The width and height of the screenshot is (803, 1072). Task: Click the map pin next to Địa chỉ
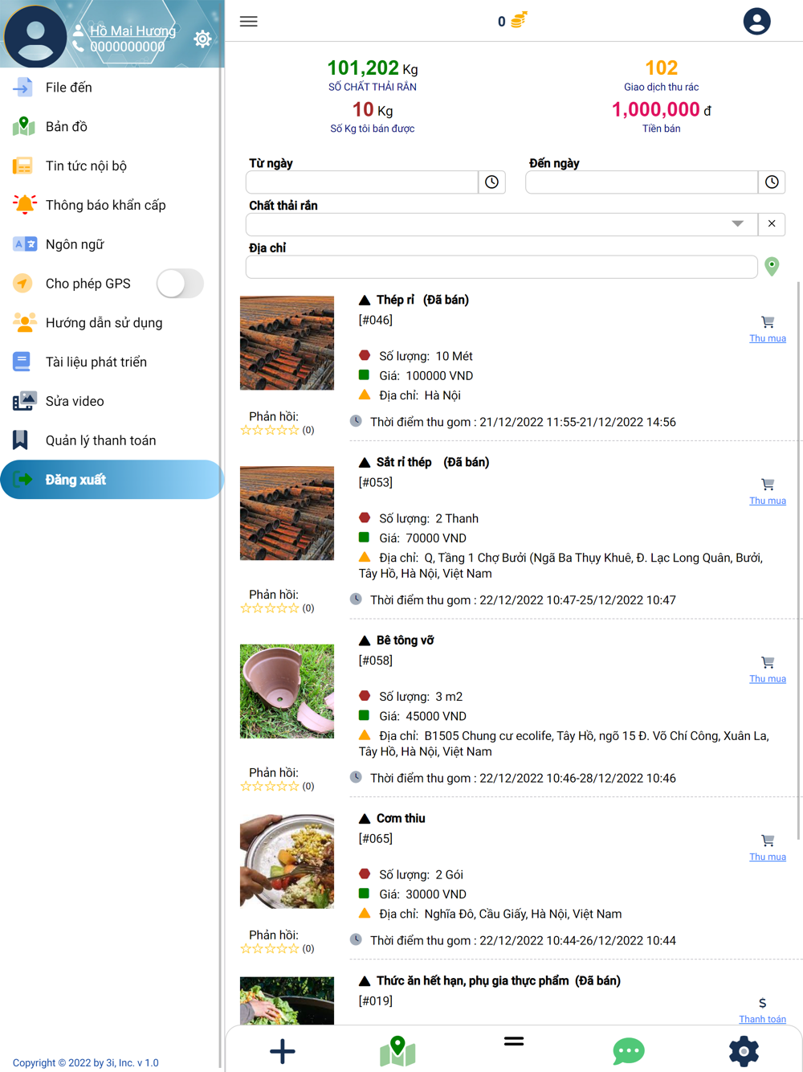click(772, 266)
